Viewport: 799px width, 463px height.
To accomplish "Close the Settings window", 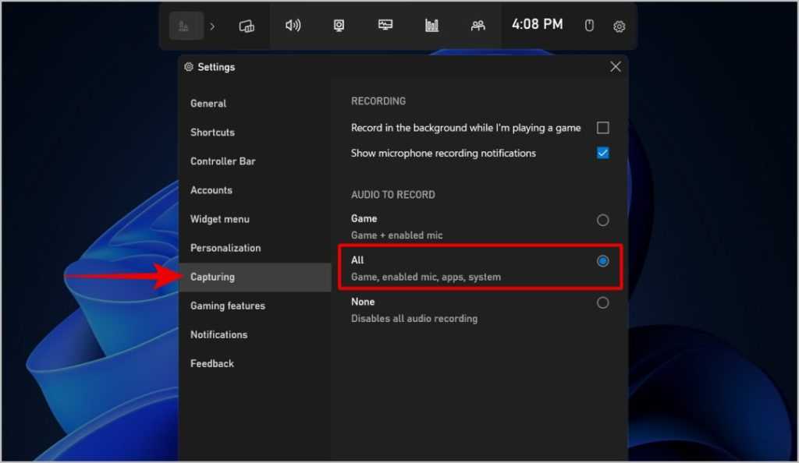I will (615, 67).
